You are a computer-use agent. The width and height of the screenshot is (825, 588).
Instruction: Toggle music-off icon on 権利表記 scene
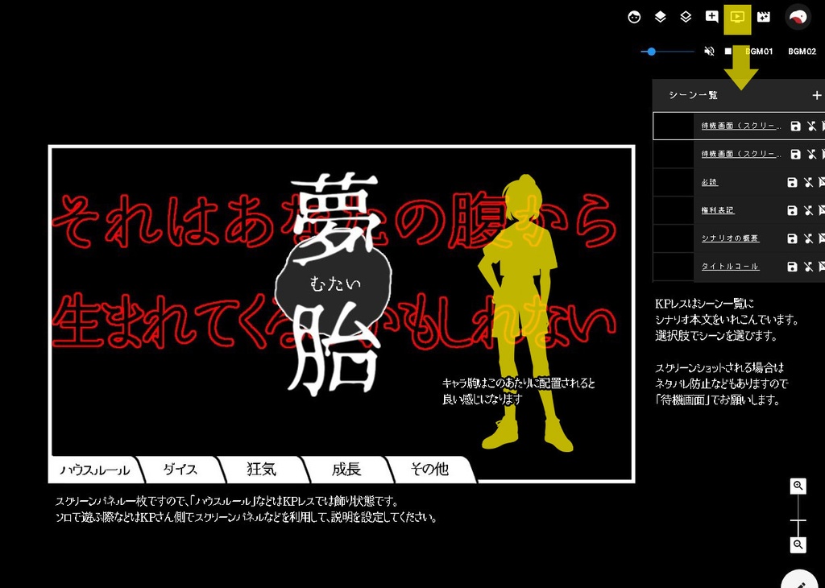(x=809, y=210)
